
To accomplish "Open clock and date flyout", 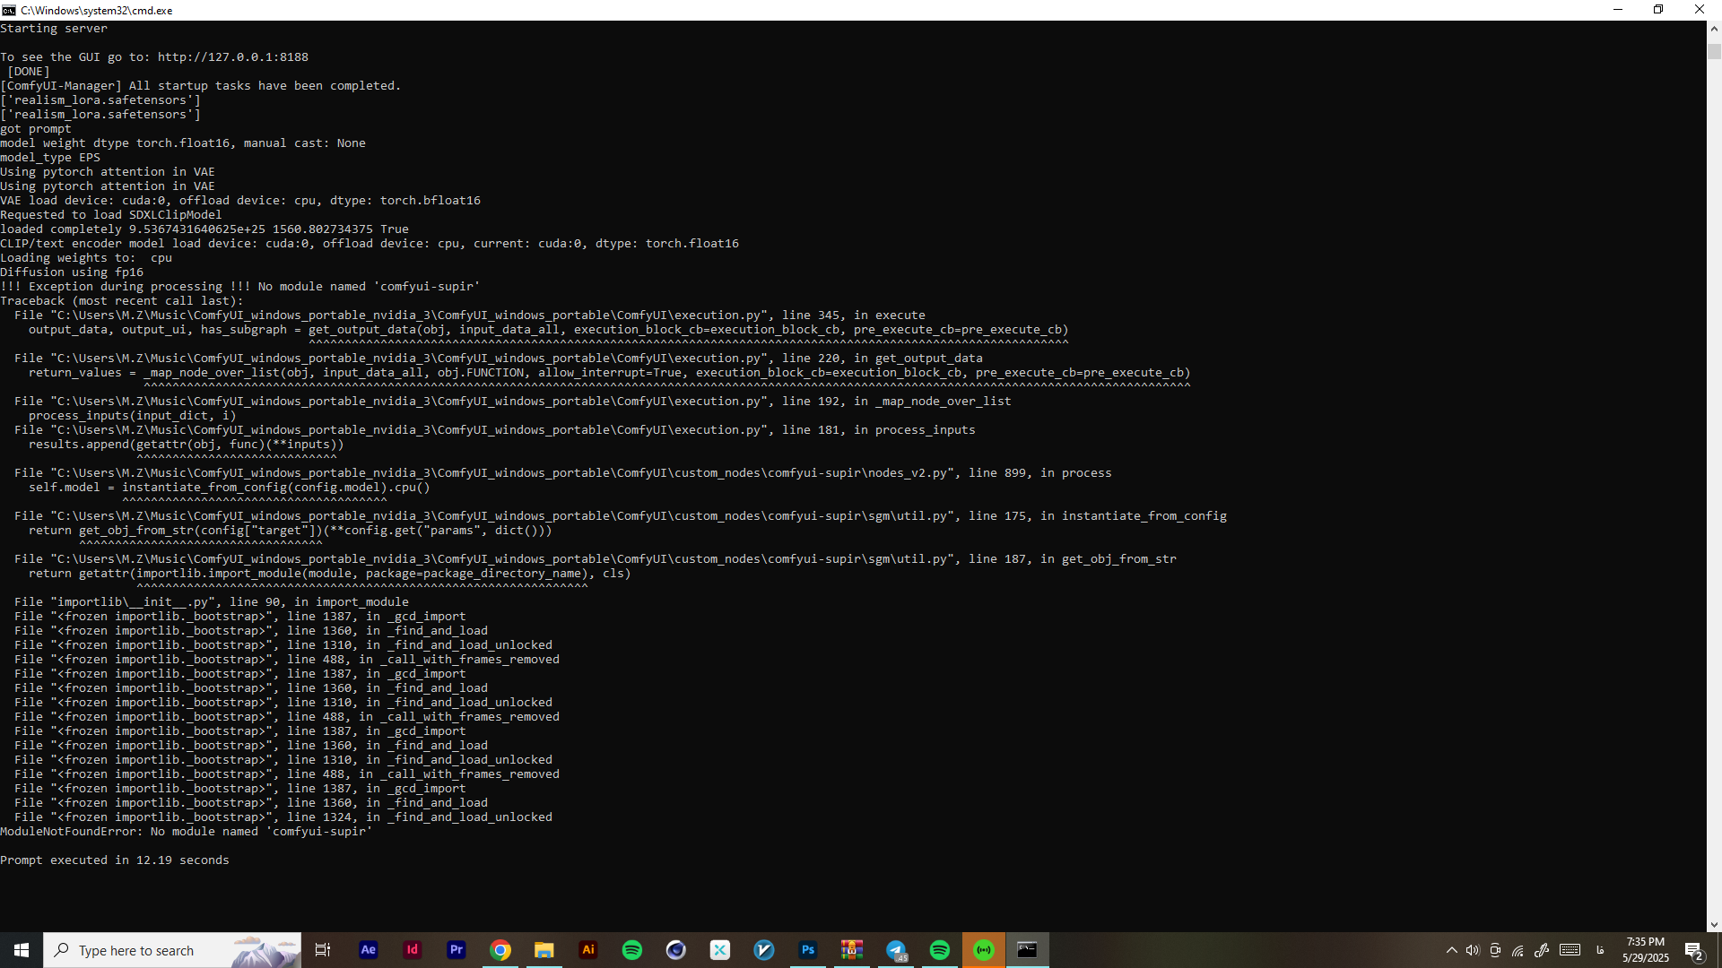I will coord(1645,950).
